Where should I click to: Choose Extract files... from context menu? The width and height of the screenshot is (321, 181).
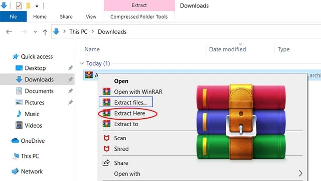click(x=130, y=103)
